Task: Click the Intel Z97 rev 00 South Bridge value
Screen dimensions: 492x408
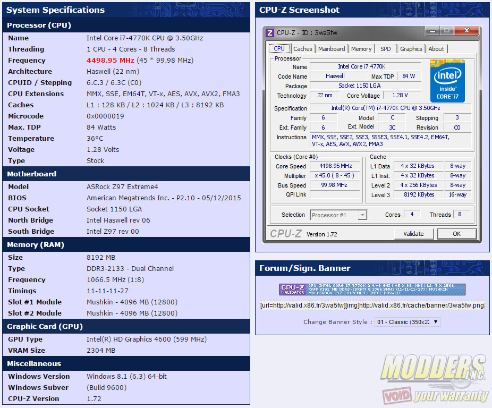Action: click(x=113, y=231)
